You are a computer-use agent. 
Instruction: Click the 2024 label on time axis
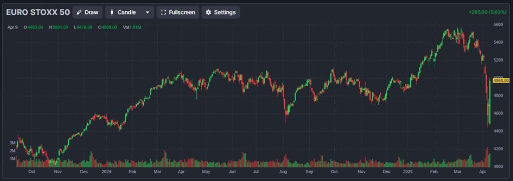click(x=106, y=171)
